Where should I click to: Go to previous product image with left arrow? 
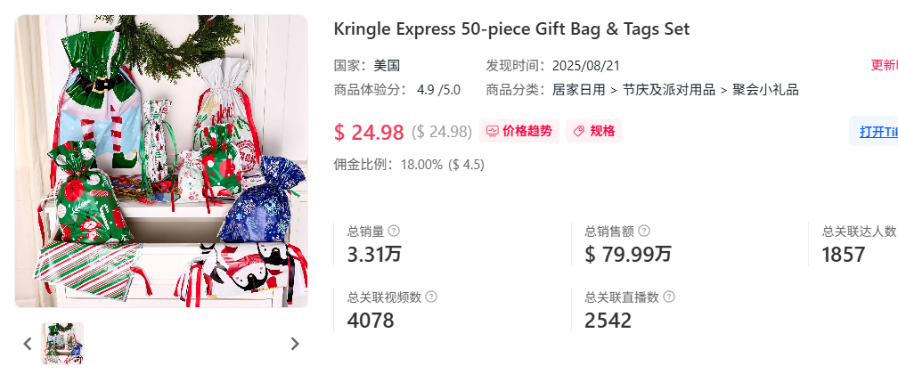27,344
